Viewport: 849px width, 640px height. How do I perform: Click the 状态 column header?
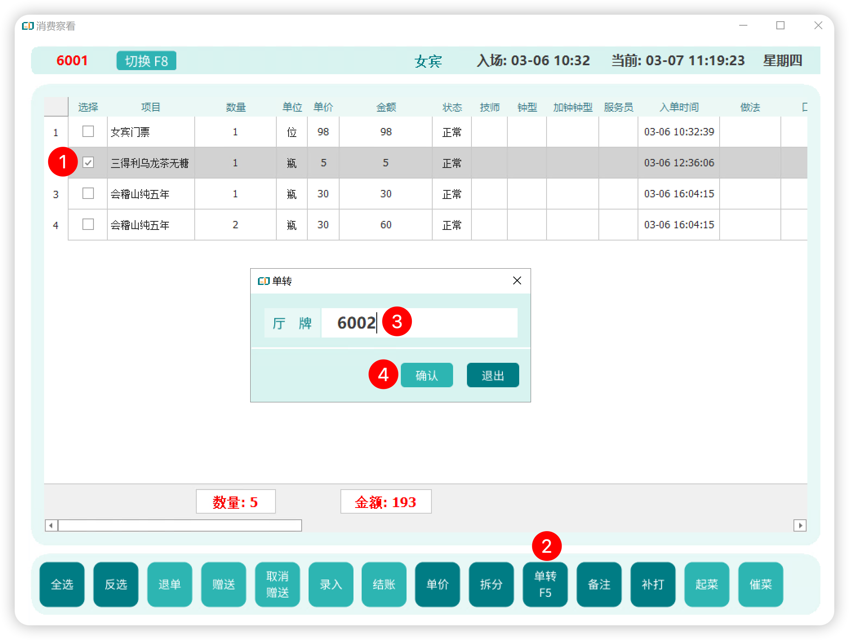click(452, 107)
